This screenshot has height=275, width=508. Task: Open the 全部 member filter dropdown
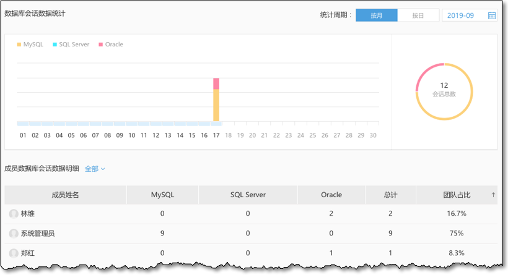(x=95, y=169)
